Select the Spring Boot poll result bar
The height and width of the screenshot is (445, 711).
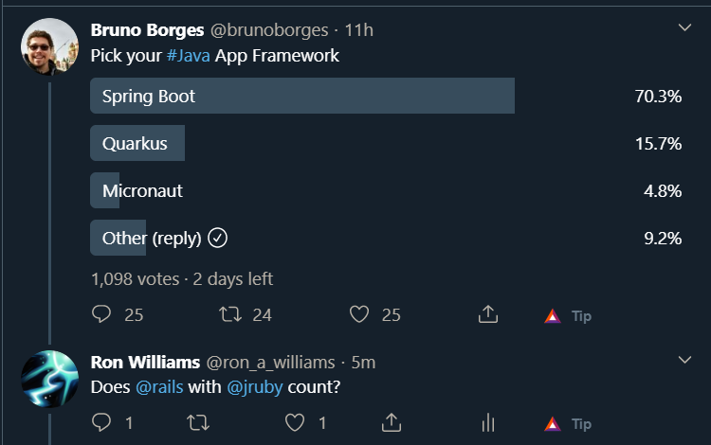tap(302, 96)
